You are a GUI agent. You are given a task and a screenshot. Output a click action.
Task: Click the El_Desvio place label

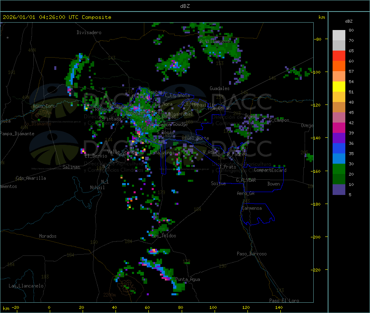point(96,156)
